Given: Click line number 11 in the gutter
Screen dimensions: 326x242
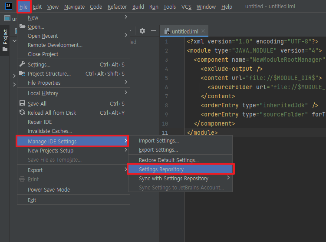Looking at the screenshot, I should pyautogui.click(x=165, y=133).
